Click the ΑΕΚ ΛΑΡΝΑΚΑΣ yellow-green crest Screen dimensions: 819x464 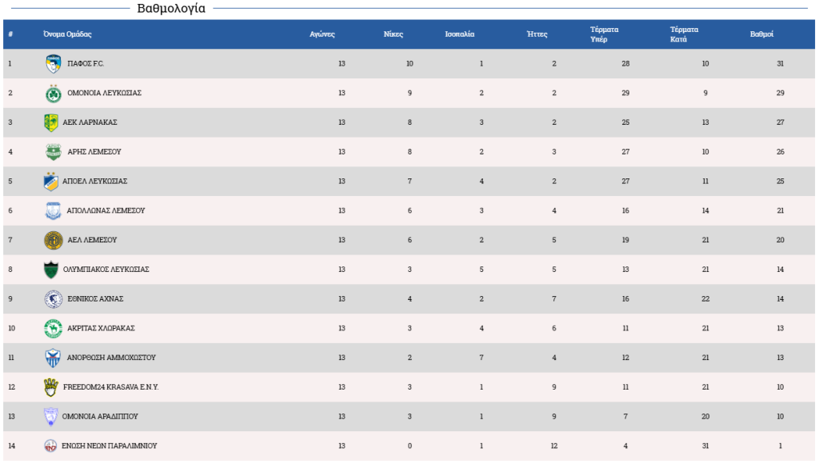coord(50,122)
